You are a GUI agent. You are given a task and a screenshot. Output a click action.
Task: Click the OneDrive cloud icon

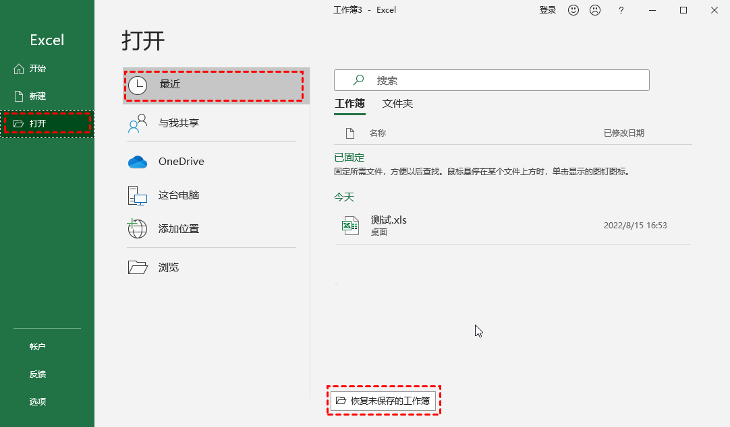tap(138, 161)
